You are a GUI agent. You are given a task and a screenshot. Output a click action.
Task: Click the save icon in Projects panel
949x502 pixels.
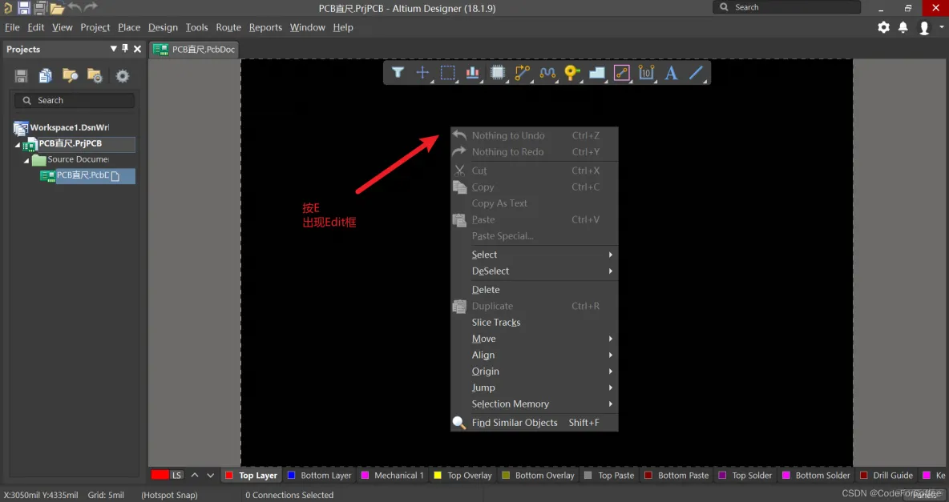21,75
